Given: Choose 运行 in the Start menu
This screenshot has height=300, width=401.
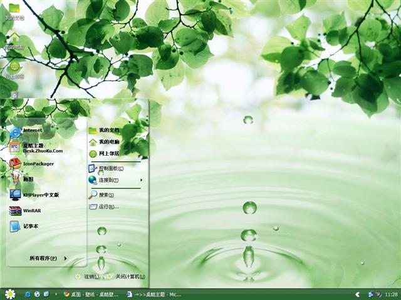Looking at the screenshot, I should pyautogui.click(x=107, y=207).
